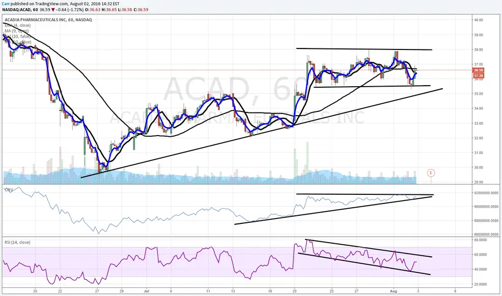This screenshot has height=296, width=502.
Task: Click the red 36.59 last price label
Action: point(478,70)
